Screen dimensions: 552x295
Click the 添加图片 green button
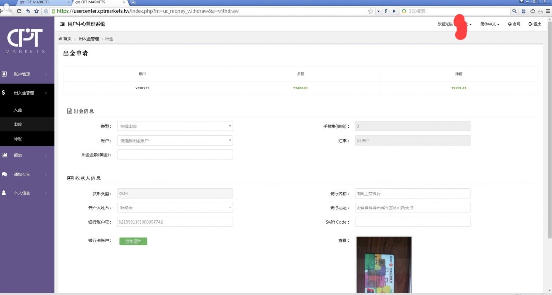click(134, 241)
